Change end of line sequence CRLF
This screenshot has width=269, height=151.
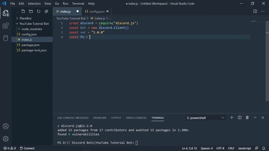[x=231, y=148]
